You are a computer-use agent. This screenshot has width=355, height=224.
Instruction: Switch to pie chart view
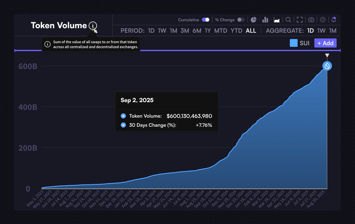tap(254, 20)
